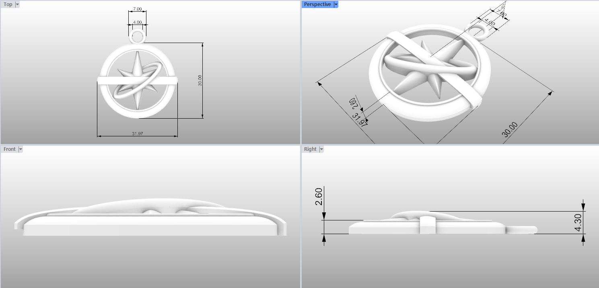This screenshot has width=599, height=288.
Task: Select the 31.97 width dimension in Top view
Action: tap(137, 134)
